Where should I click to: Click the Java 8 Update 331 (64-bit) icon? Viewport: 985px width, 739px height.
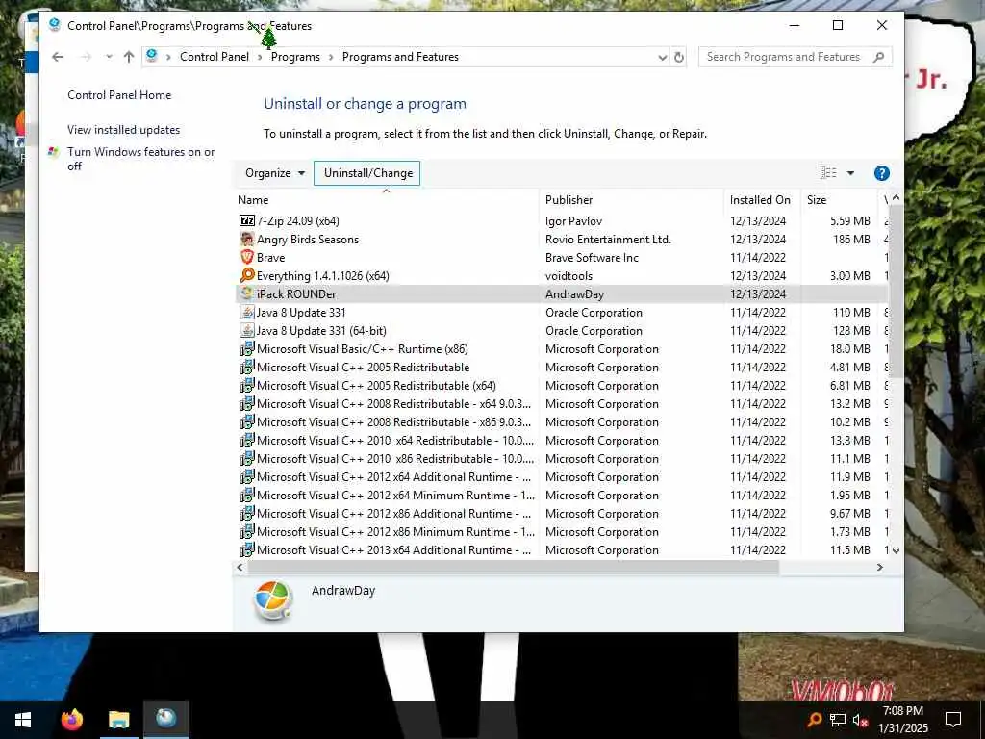[x=247, y=330]
